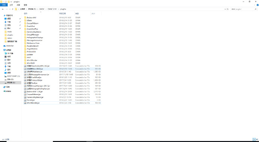Select BedwarsRel-1.3.6.jar file icon
This screenshot has height=142, width=259.
pyautogui.click(x=25, y=92)
